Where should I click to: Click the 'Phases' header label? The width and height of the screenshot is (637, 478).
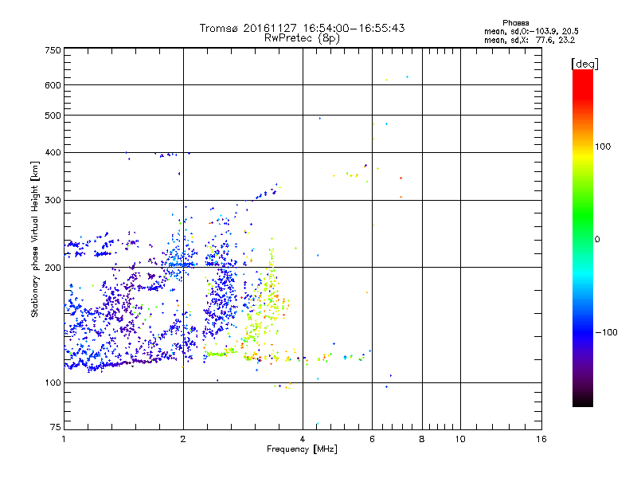pyautogui.click(x=515, y=23)
